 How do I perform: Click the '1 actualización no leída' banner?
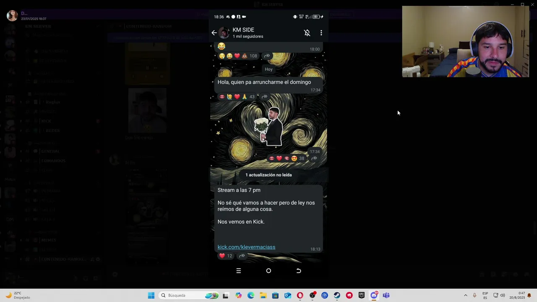pyautogui.click(x=268, y=175)
